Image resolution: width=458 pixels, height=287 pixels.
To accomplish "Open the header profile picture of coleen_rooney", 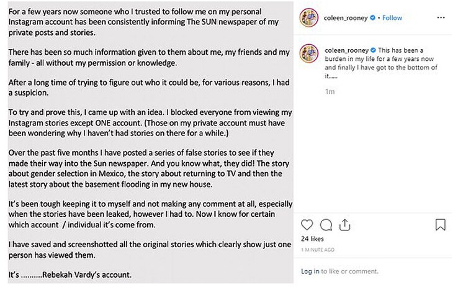I will (308, 17).
